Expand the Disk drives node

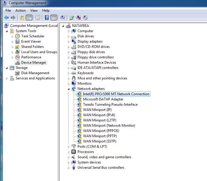pos(69,36)
